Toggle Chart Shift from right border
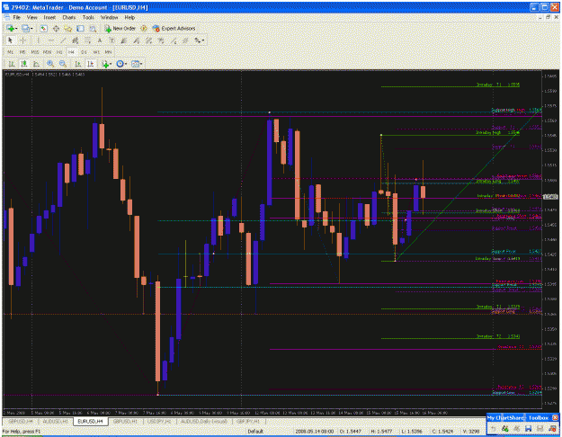The height and width of the screenshot is (437, 562). [x=90, y=64]
